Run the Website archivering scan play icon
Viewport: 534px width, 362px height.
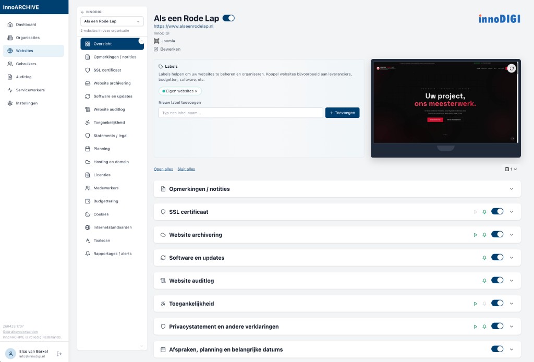475,235
